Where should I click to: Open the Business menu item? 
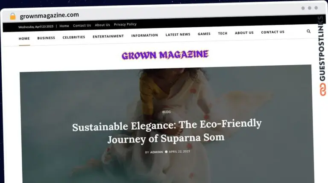click(46, 38)
